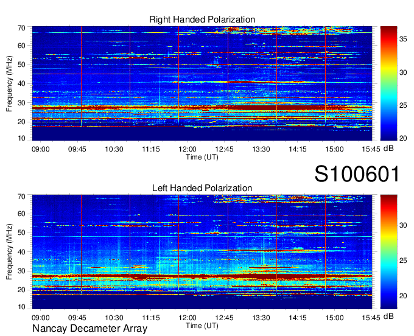
Task: Click the 25 value on Left Handed color bar
Action: [403, 261]
